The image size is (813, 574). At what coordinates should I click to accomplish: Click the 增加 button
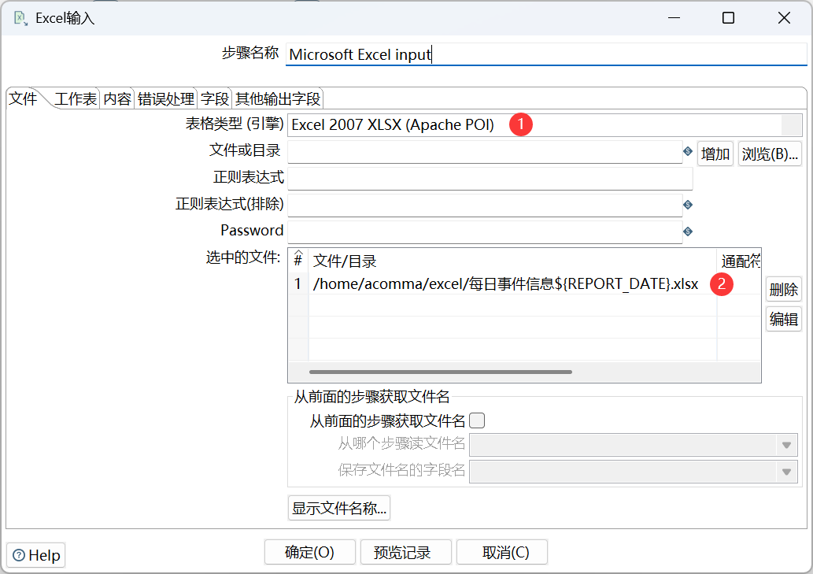715,154
